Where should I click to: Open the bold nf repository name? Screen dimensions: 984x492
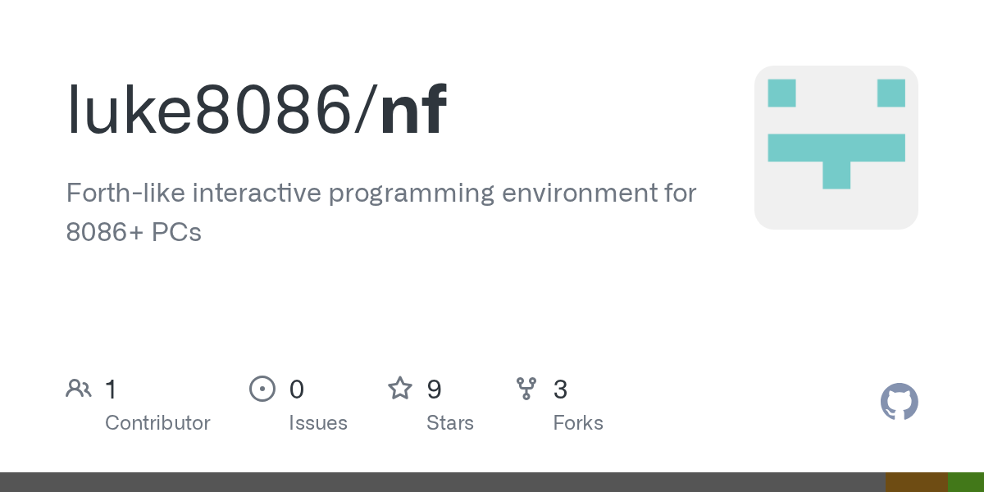tap(414, 110)
